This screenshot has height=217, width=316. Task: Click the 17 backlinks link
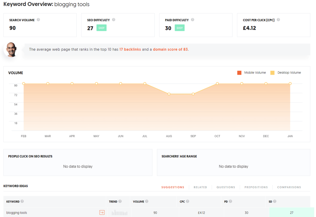pos(130,49)
